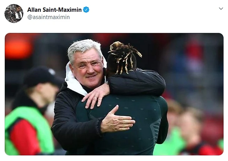Open the tweet's embedded hug photo
Image resolution: width=228 pixels, height=161 pixels.
(x=114, y=94)
